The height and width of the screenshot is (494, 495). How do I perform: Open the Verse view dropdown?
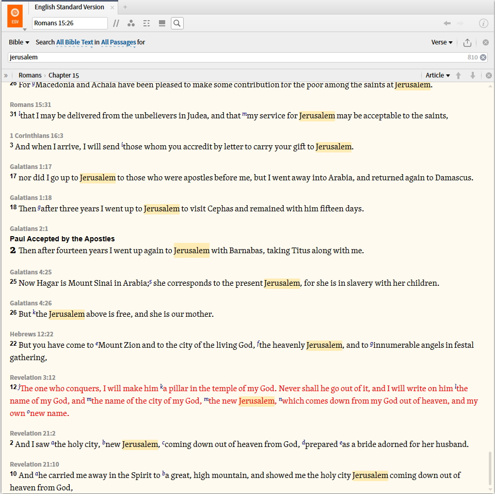coord(442,42)
